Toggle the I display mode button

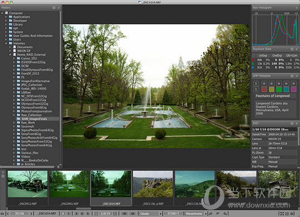[69, 214]
